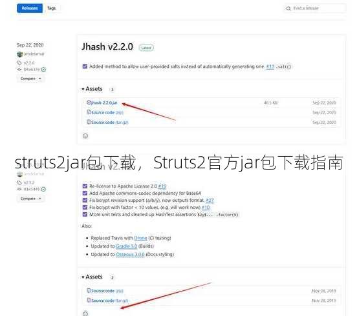Viewport: 357px width, 316px height.
Task: Collapse the Assets section of Jhash v2.2.0
Action: click(x=92, y=89)
